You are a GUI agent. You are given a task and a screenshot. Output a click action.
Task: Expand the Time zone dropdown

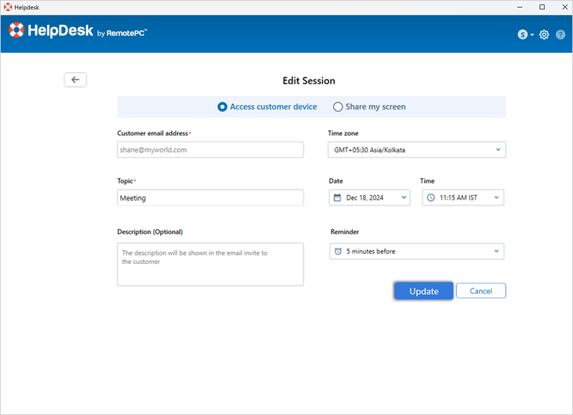coord(497,150)
